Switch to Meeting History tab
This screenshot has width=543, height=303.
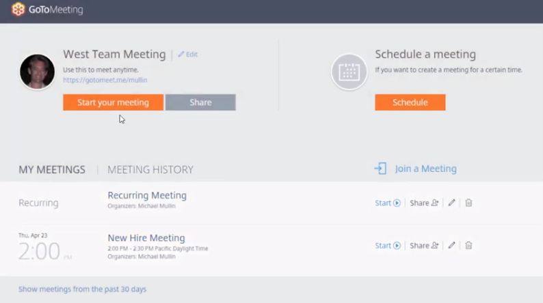(150, 170)
